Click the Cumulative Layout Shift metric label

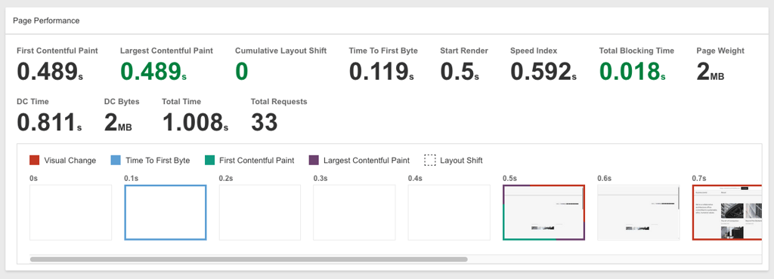[x=281, y=51]
